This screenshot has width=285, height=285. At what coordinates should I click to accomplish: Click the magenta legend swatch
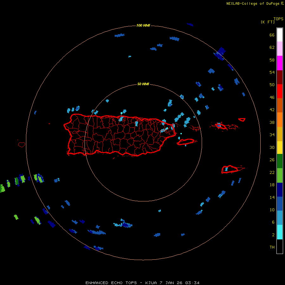pos(280,63)
